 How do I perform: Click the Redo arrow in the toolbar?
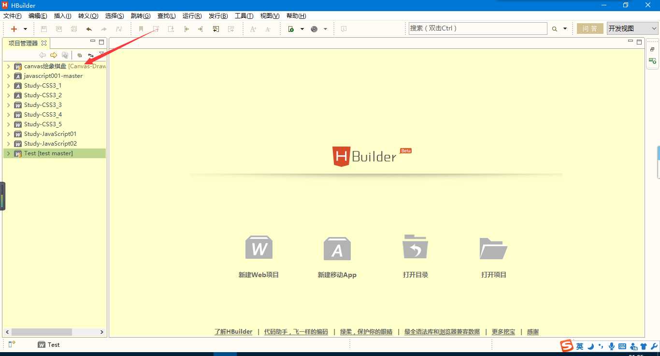point(104,29)
